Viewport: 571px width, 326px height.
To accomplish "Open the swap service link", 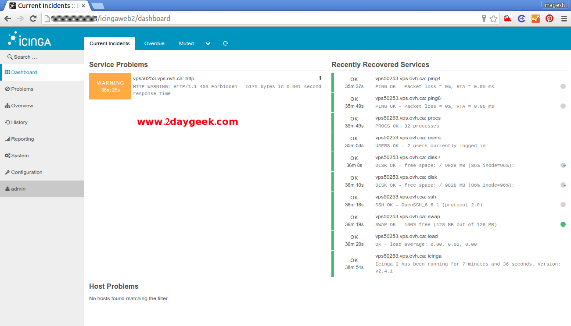I will pos(408,216).
